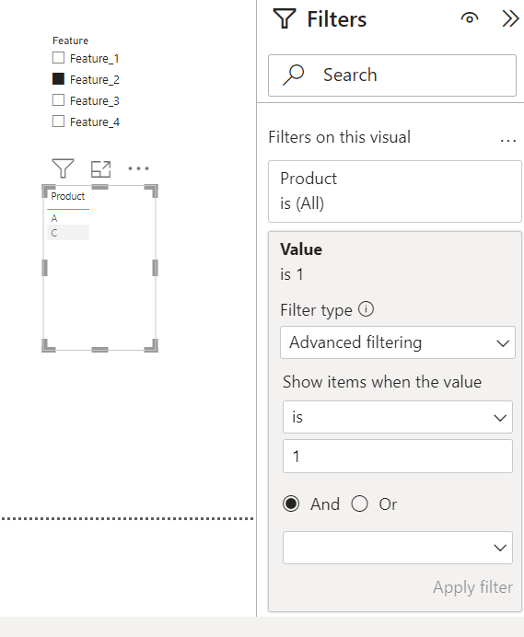This screenshot has height=637, width=524.
Task: Select row C in the Product table
Action: 68,233
